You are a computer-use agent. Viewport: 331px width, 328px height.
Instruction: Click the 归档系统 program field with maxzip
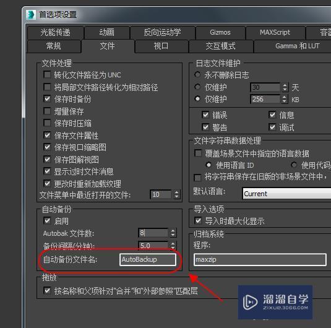[260, 259]
